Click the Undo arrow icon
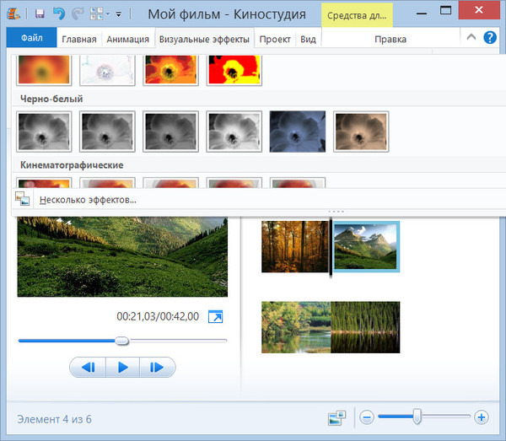Viewport: 506px width, 441px height. 58,14
